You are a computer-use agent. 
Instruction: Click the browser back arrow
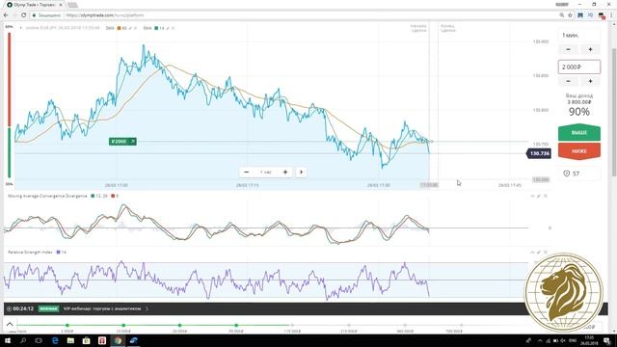pyautogui.click(x=6, y=15)
